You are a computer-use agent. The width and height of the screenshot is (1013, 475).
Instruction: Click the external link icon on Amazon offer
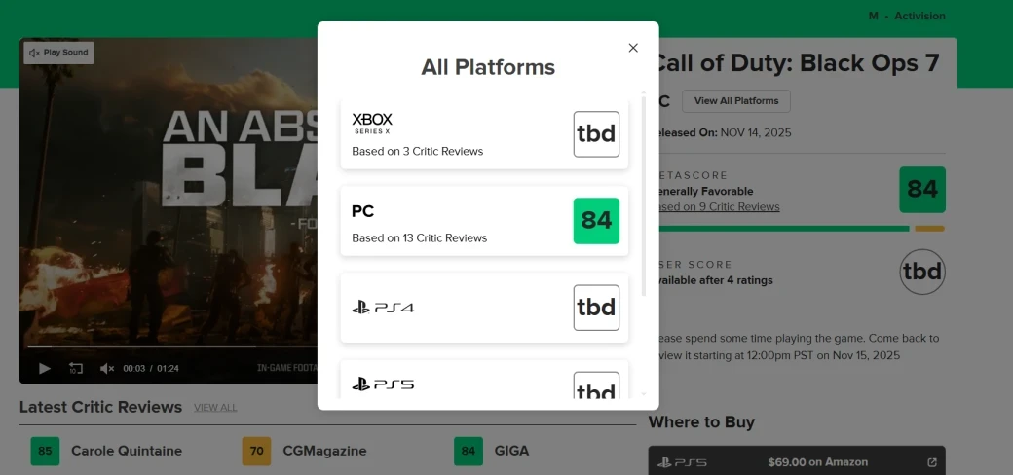pyautogui.click(x=931, y=462)
